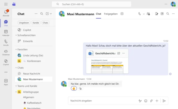Open the Geschäftsbericht file name link
This screenshot has width=178, height=109.
coord(105,53)
